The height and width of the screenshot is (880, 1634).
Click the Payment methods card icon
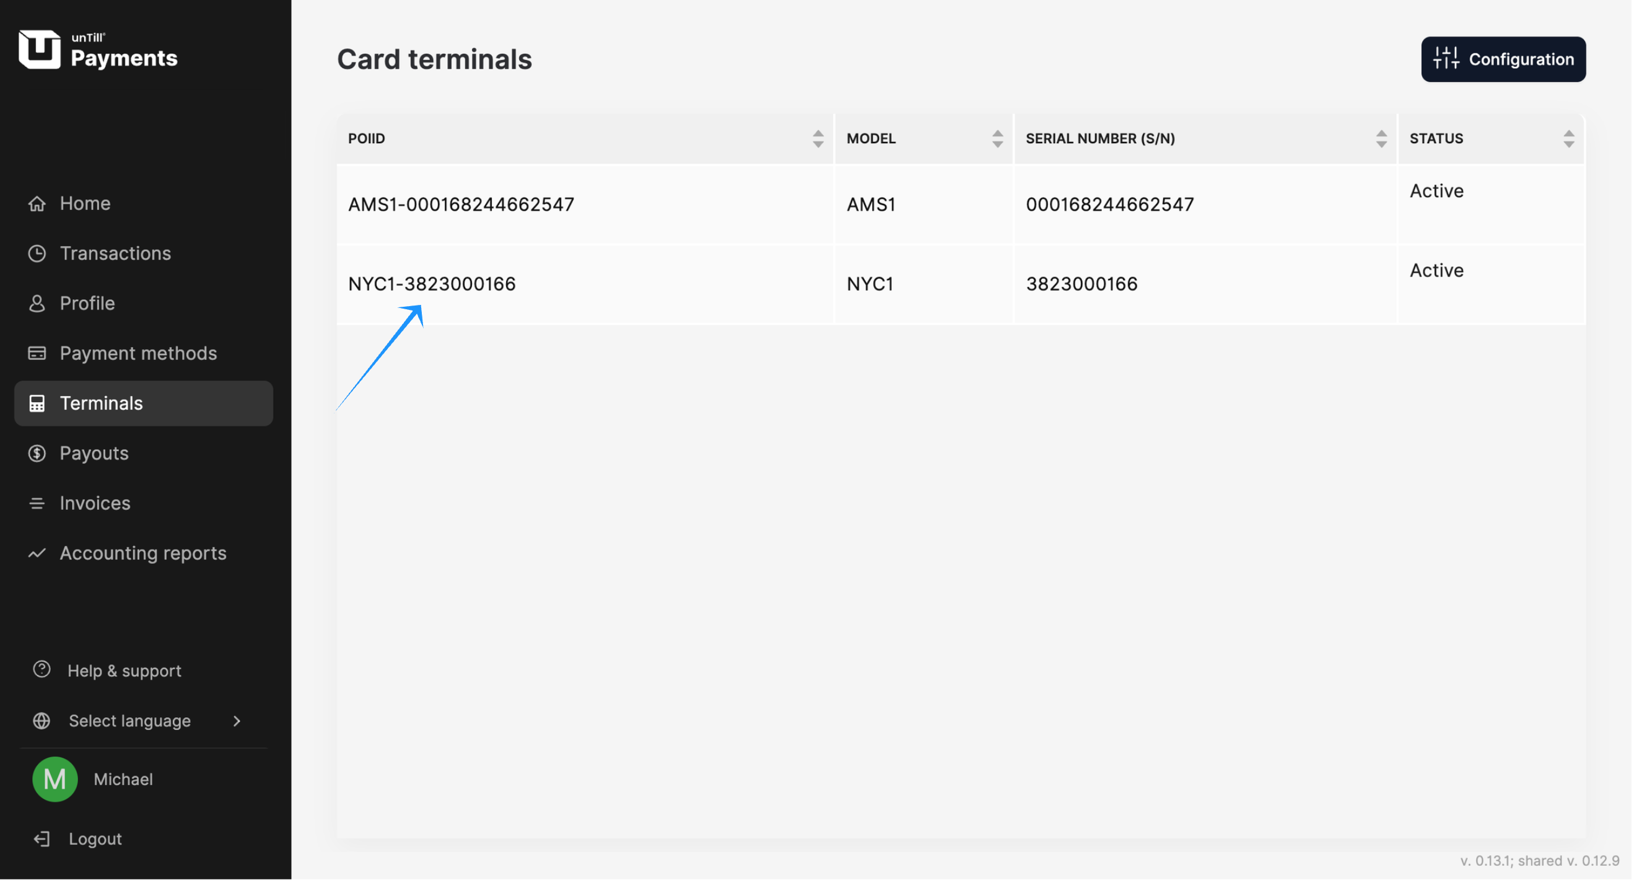point(37,353)
